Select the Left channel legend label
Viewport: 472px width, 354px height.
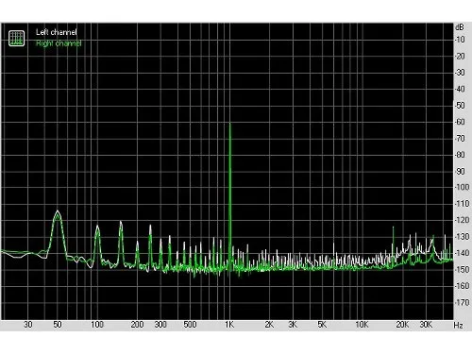(57, 32)
